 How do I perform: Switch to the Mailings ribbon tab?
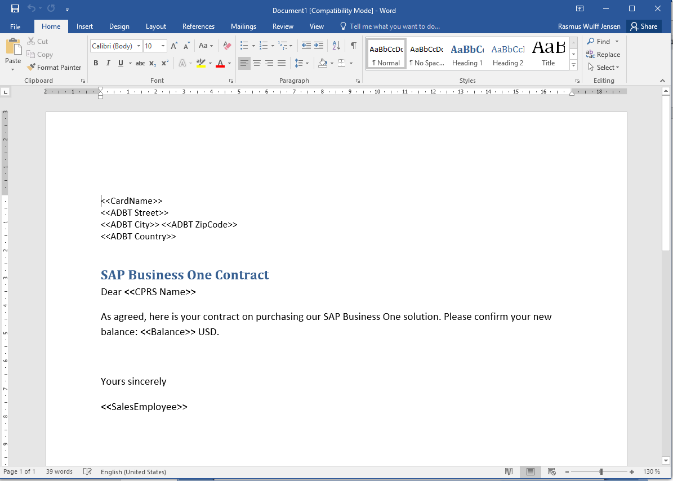[243, 26]
